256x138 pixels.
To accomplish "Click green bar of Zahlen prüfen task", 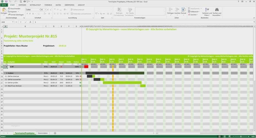I will tap(122, 83).
